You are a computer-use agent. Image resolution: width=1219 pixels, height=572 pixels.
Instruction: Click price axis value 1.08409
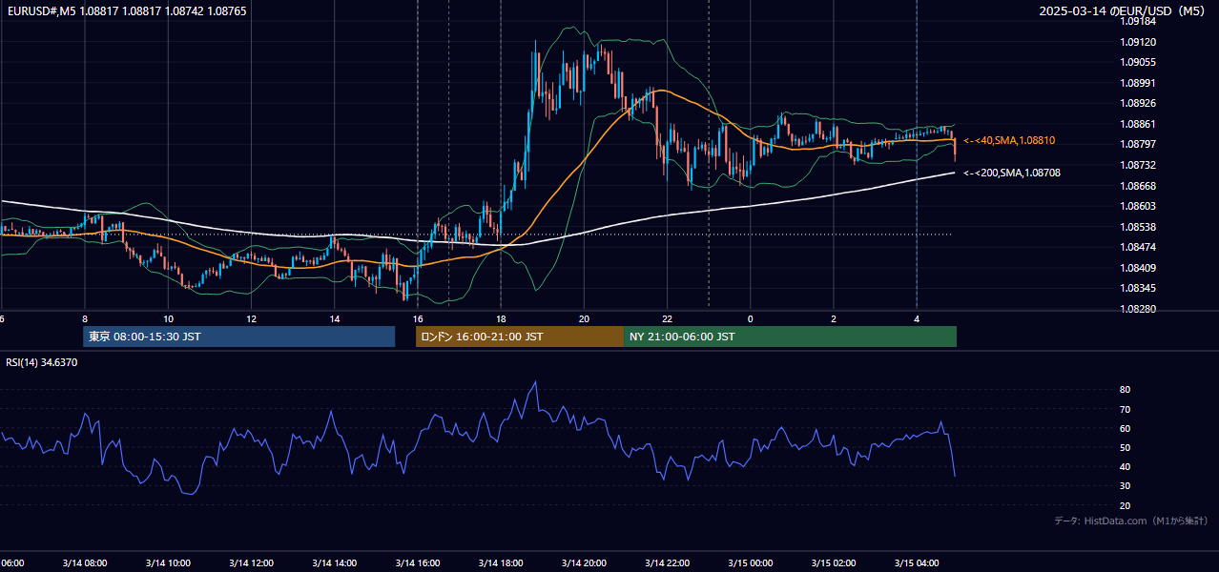pos(1137,268)
